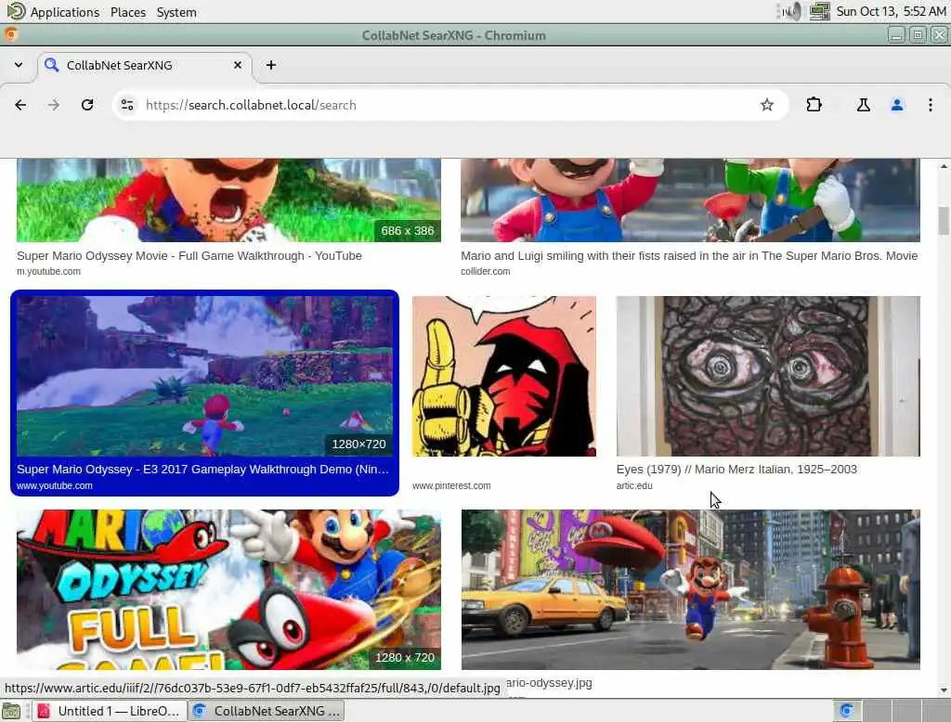Open Chromium three-dot menu
The width and height of the screenshot is (951, 722).
(x=931, y=105)
